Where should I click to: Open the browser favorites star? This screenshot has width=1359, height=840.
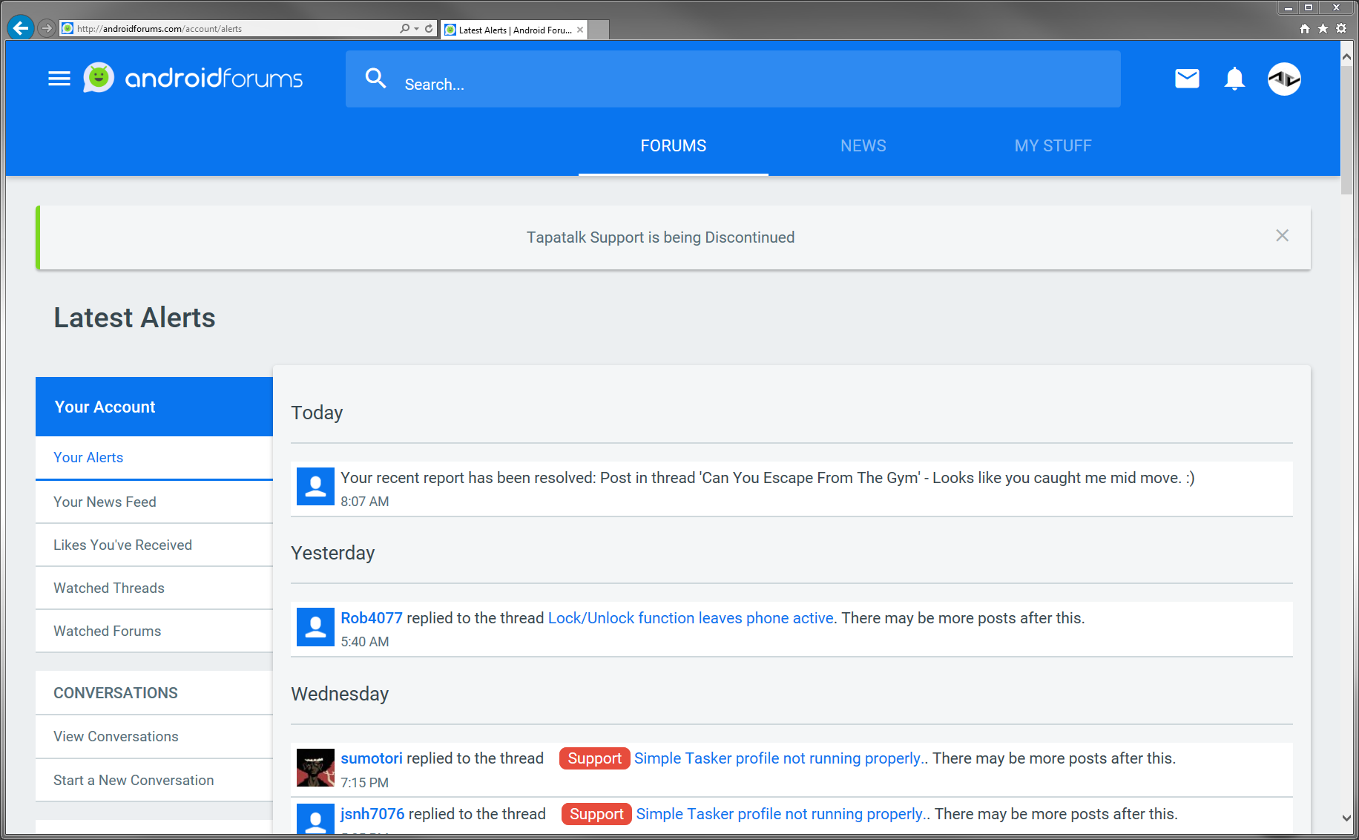(1323, 28)
